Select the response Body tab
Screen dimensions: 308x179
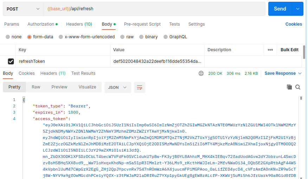pyautogui.click(x=8, y=73)
